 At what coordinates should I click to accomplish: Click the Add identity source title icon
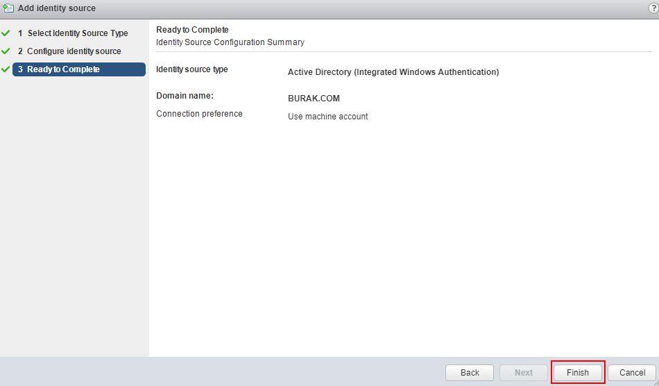pyautogui.click(x=8, y=8)
